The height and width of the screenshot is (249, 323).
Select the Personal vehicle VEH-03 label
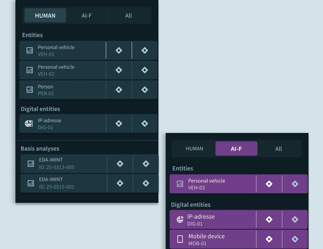coord(206,184)
